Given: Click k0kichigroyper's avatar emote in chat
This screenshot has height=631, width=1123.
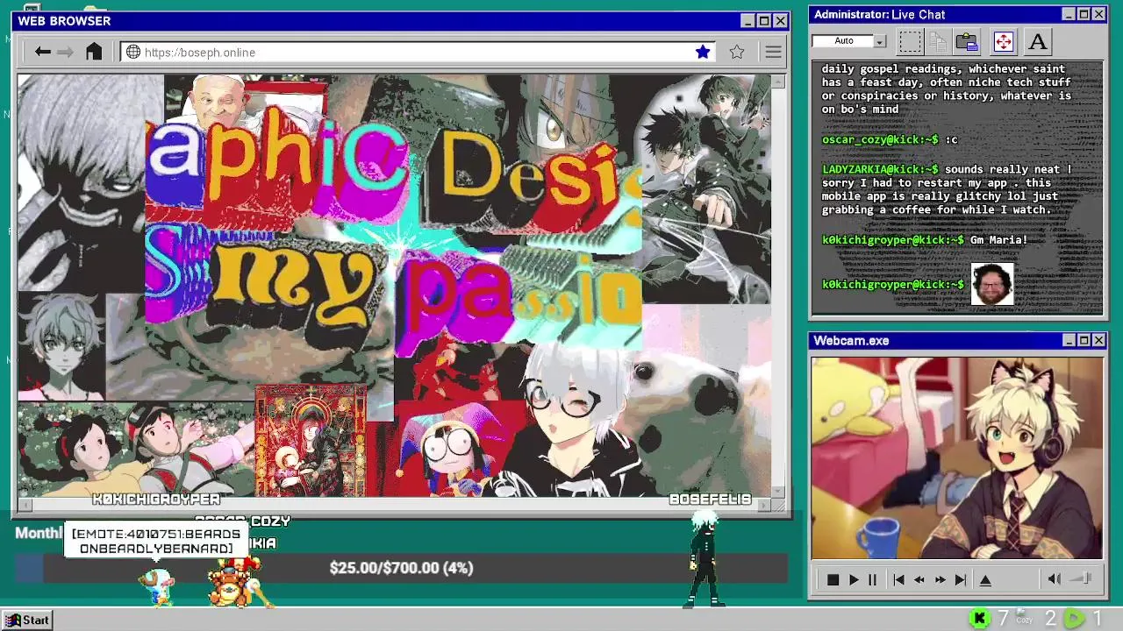Looking at the screenshot, I should click(992, 284).
